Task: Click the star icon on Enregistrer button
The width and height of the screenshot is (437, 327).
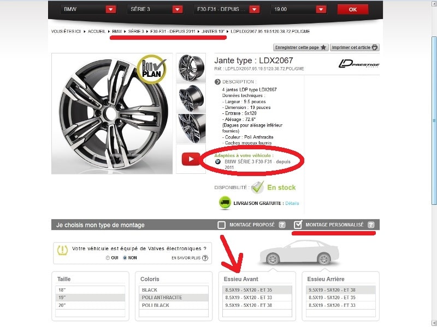Action: point(323,47)
